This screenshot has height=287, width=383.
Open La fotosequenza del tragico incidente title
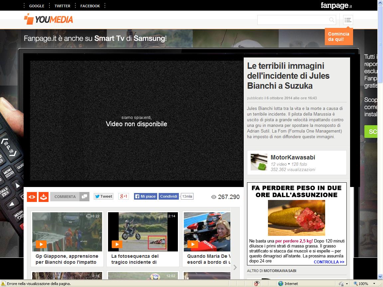(x=135, y=259)
